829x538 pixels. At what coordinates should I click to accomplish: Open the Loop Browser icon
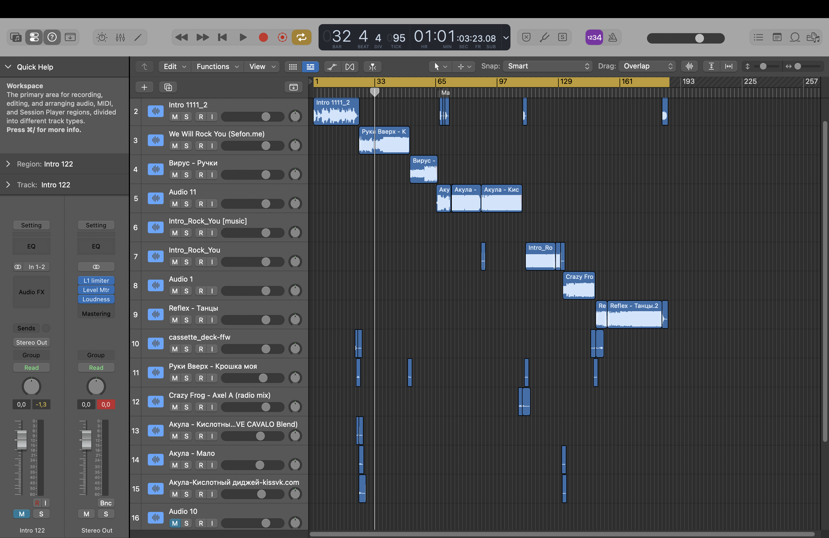click(x=795, y=37)
